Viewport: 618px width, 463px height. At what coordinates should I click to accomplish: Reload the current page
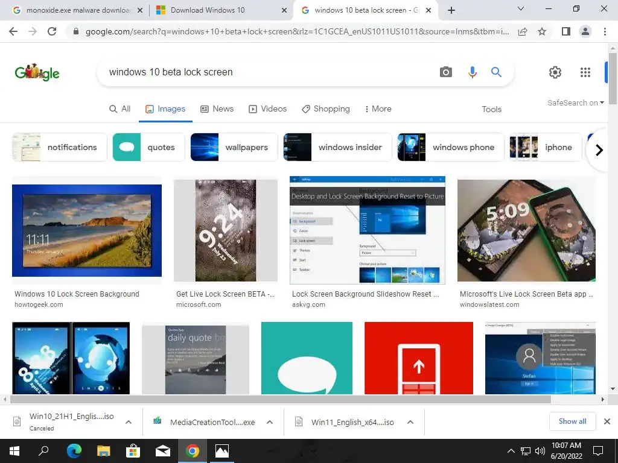tap(52, 31)
